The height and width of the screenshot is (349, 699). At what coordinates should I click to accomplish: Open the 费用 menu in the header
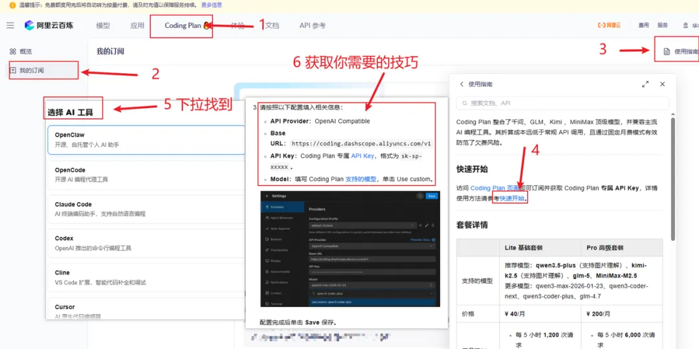(x=644, y=25)
